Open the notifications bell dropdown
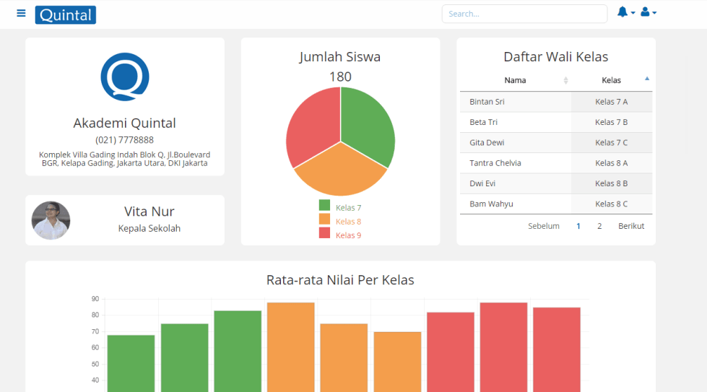This screenshot has width=707, height=392. pyautogui.click(x=625, y=12)
